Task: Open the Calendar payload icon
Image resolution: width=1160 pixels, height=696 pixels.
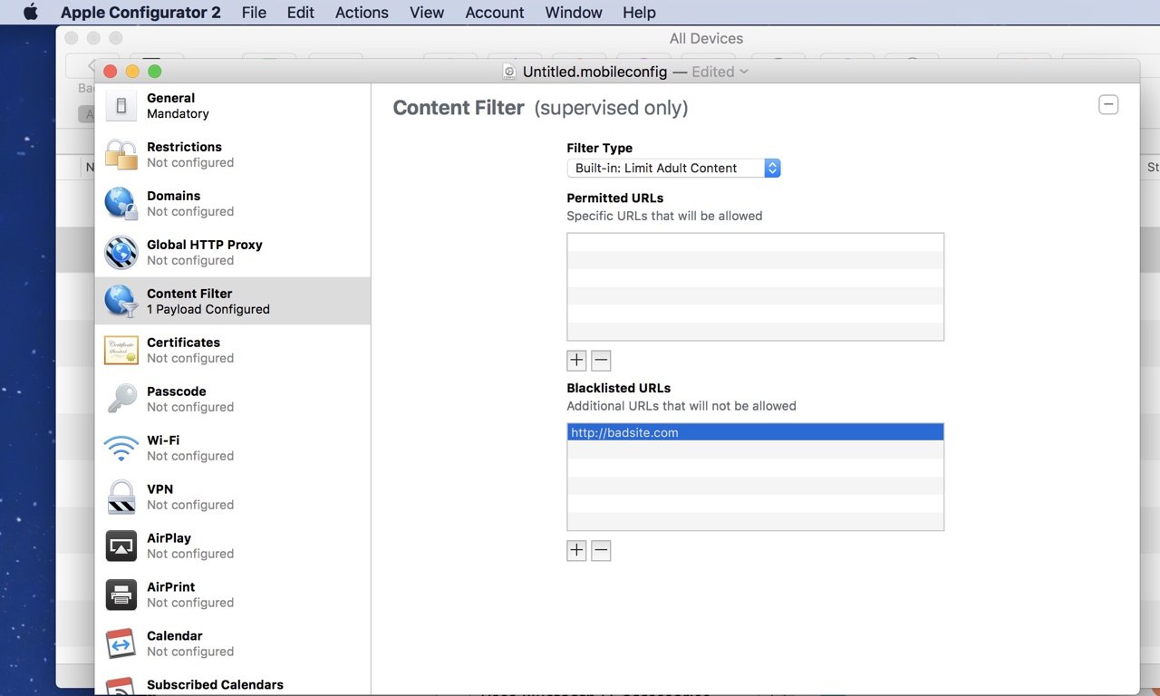Action: [x=121, y=643]
